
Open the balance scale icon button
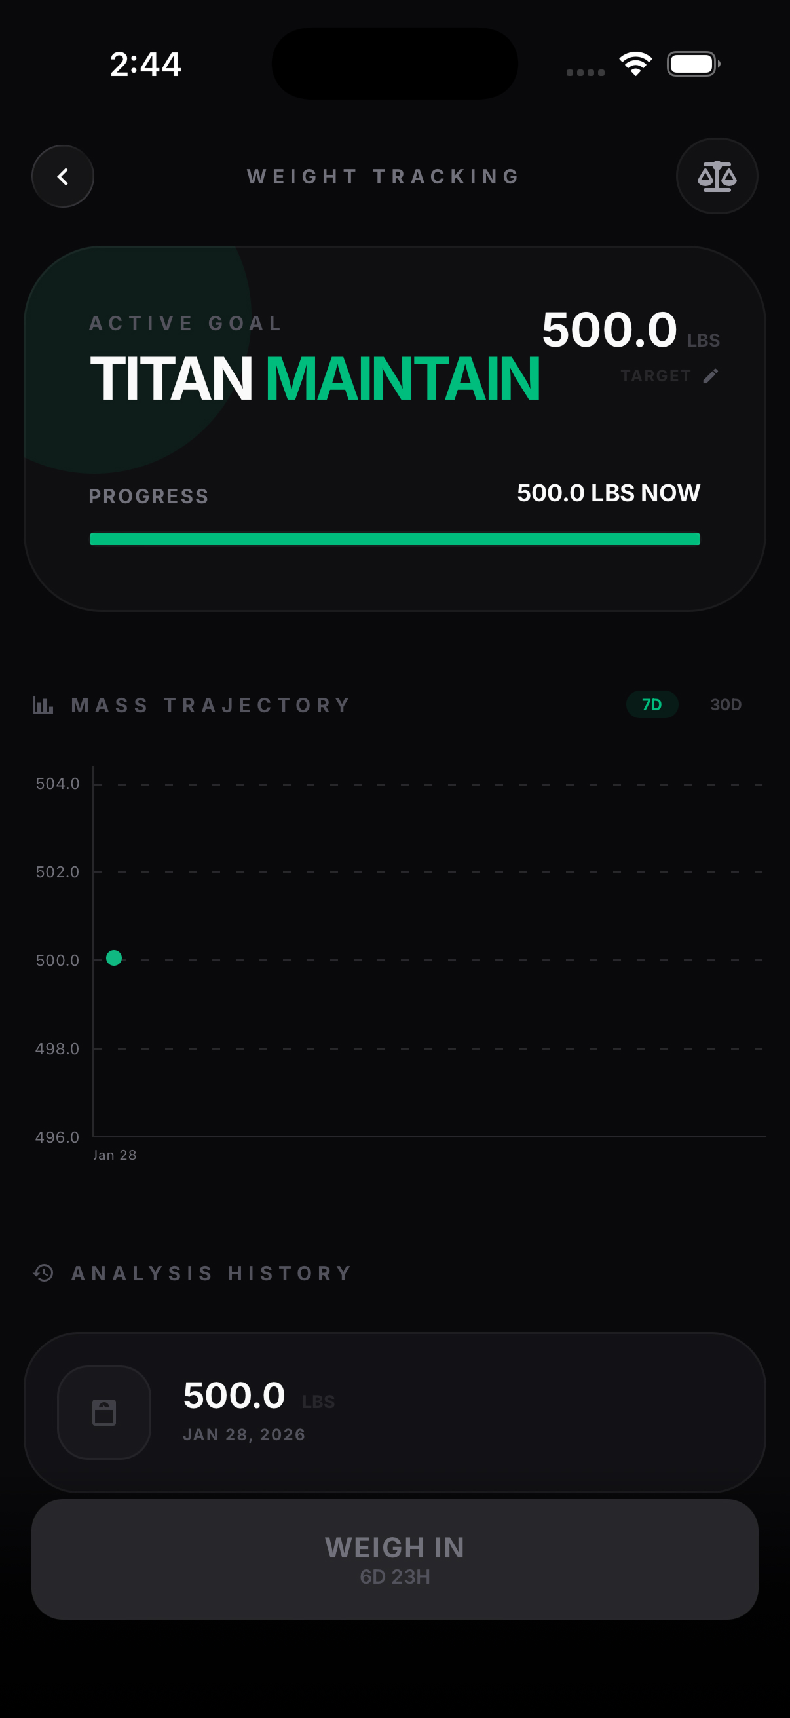[717, 177]
